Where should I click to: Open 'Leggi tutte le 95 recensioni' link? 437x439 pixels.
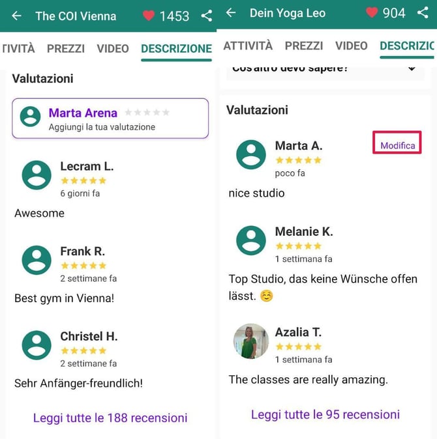pos(325,415)
